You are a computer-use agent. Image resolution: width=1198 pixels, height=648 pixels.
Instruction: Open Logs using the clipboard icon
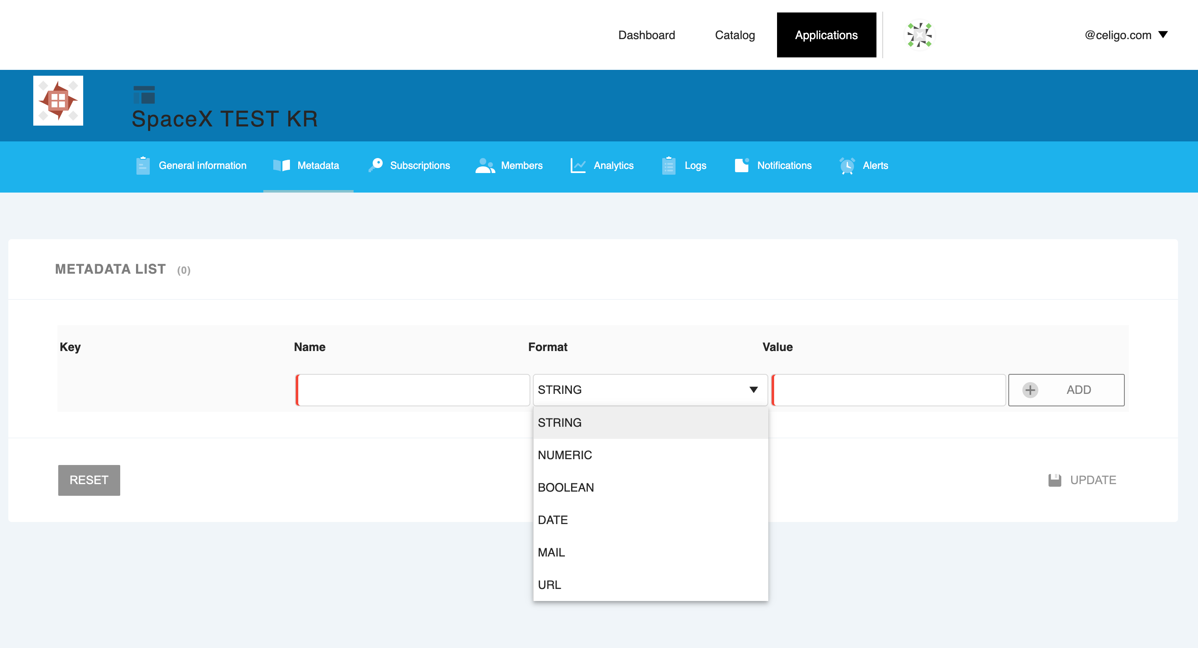(668, 166)
